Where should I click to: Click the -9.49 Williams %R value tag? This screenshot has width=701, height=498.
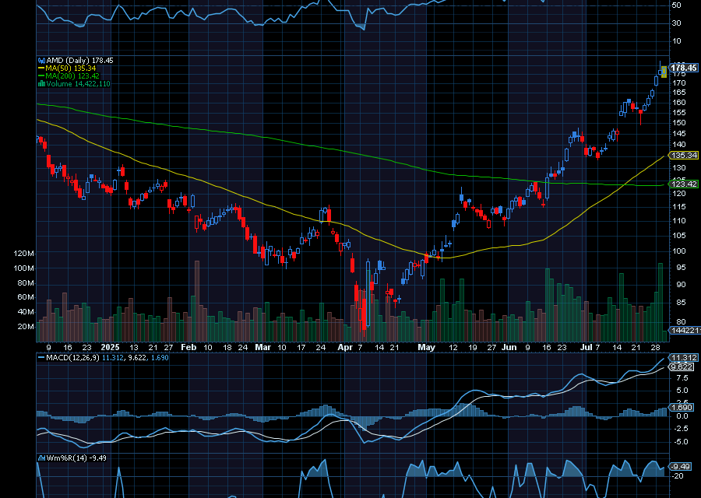(681, 467)
